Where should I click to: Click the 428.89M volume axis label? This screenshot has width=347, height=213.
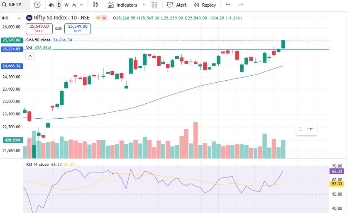point(12,140)
